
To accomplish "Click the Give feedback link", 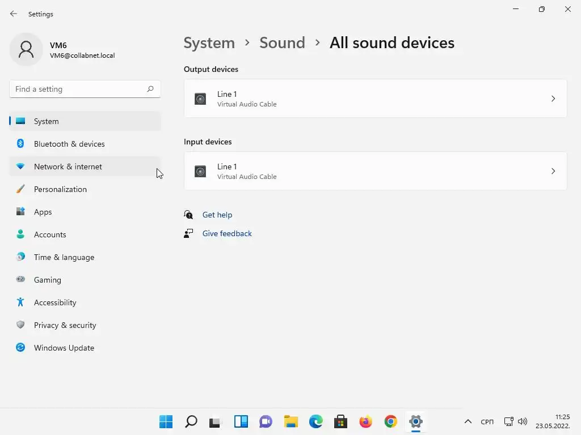I will click(227, 233).
